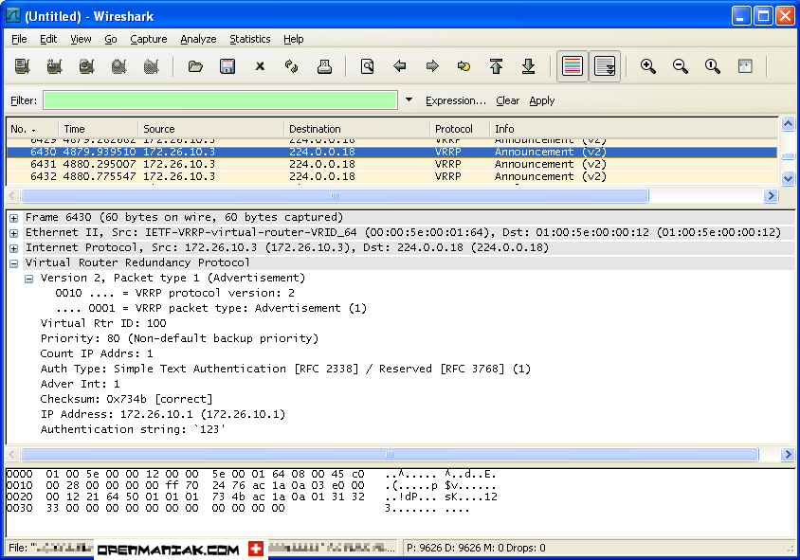Select Auth Type: Simple Text Authentication line

point(285,369)
